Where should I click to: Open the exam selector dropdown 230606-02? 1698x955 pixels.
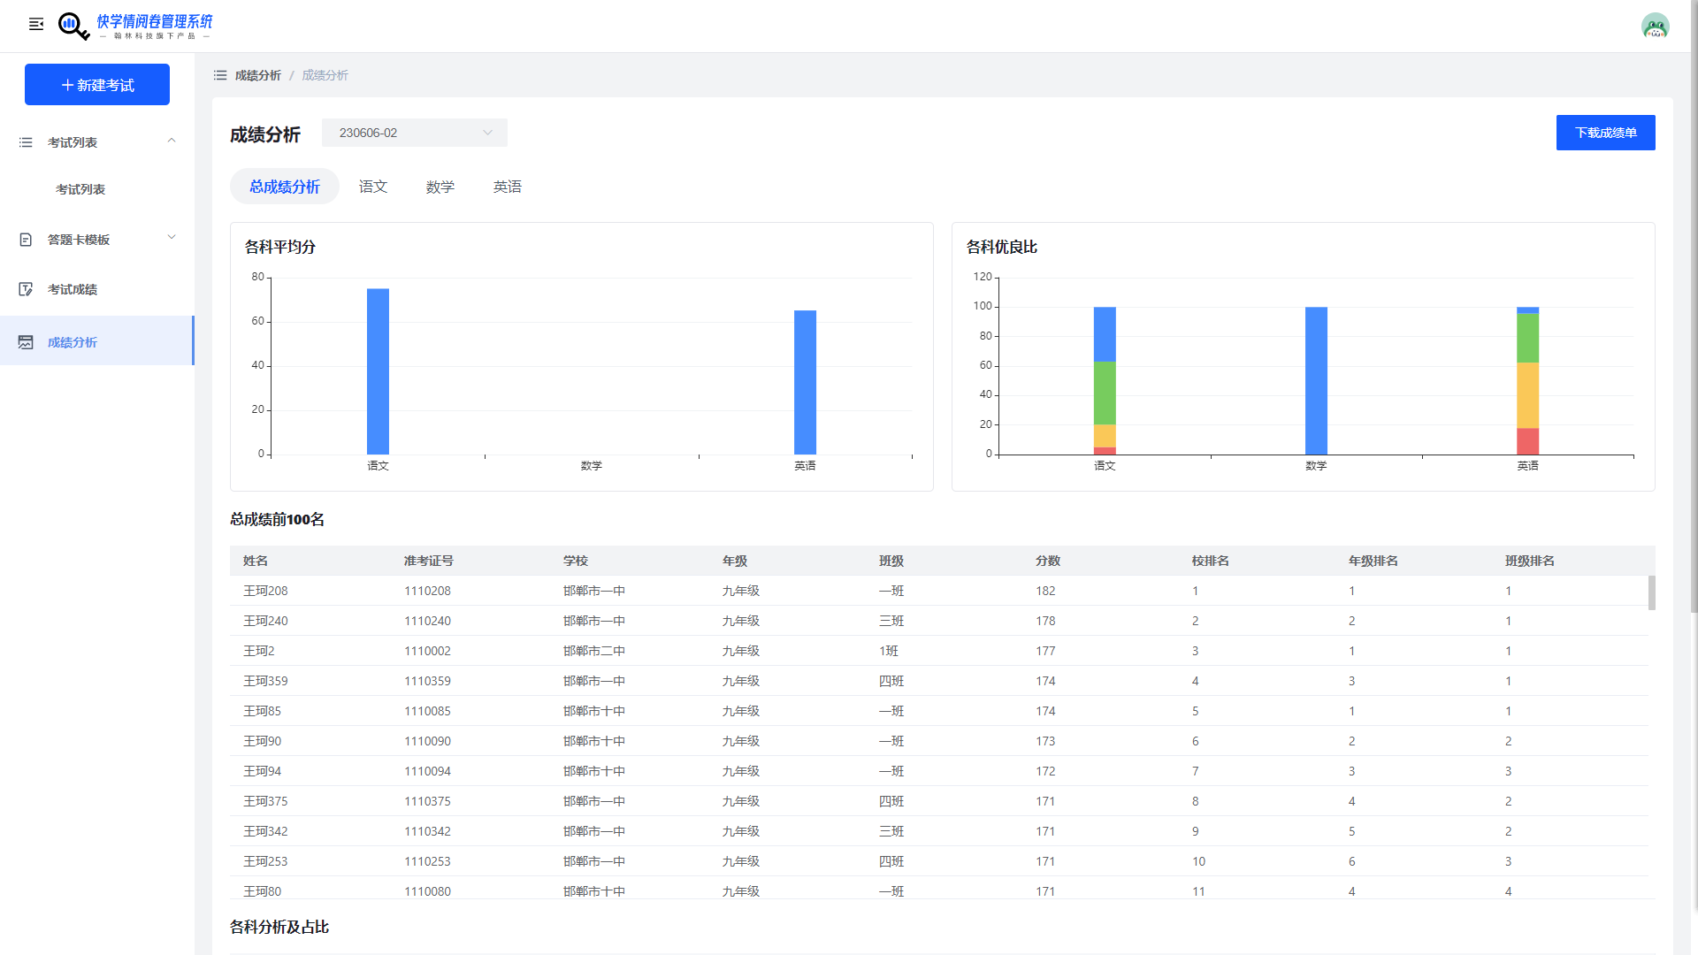click(x=415, y=133)
